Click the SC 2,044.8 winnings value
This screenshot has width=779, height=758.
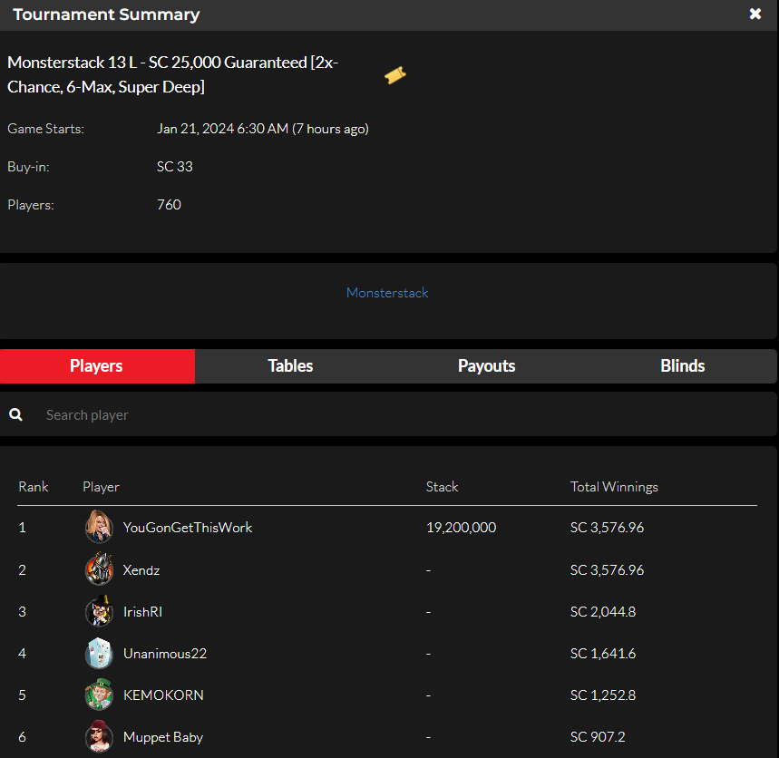pyautogui.click(x=603, y=611)
